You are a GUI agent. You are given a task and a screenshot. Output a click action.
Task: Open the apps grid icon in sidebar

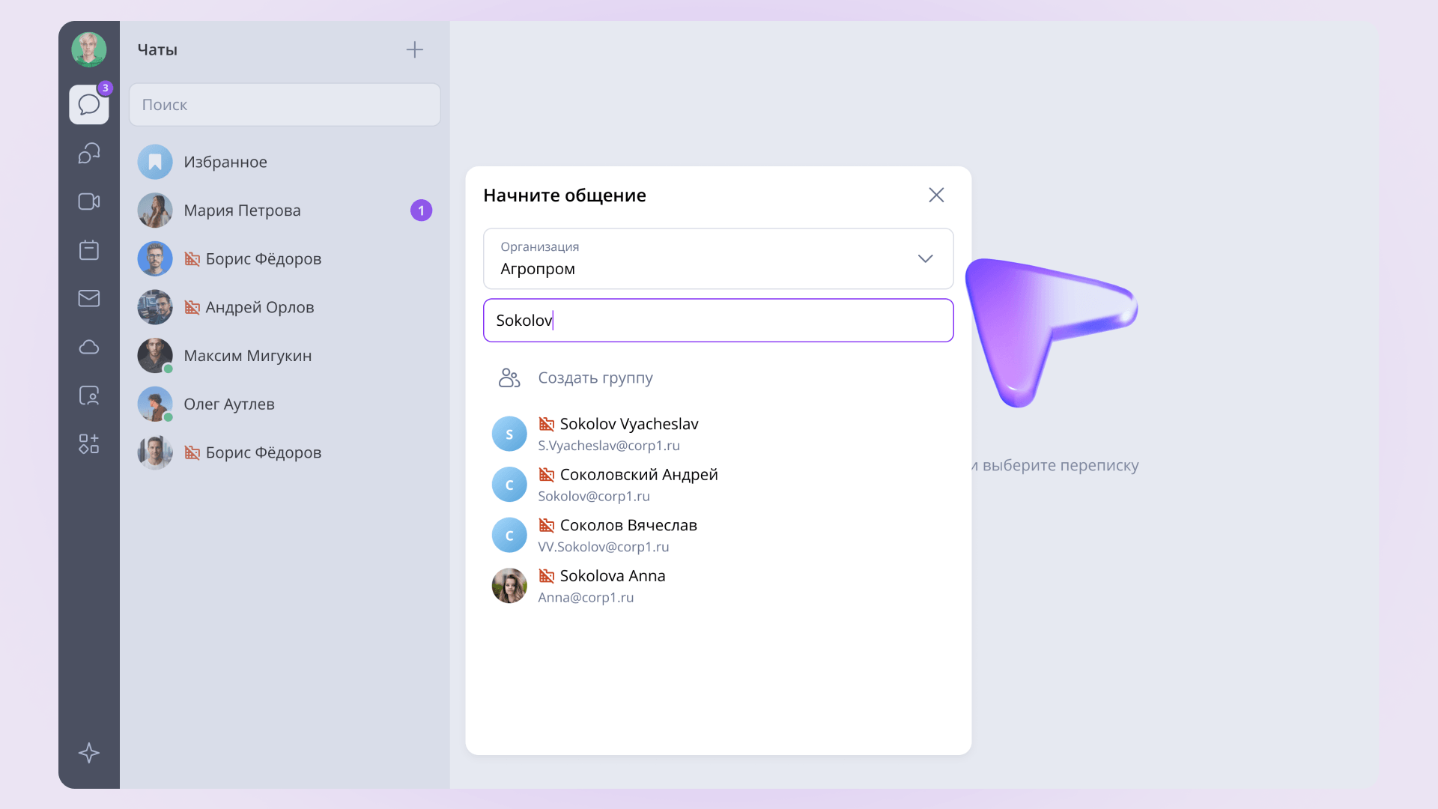(89, 443)
